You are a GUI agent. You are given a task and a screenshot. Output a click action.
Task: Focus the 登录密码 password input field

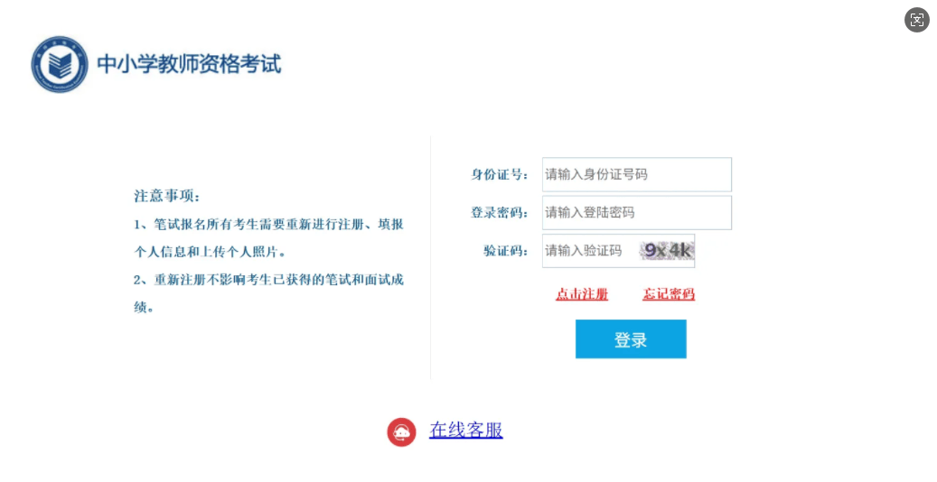pyautogui.click(x=636, y=213)
